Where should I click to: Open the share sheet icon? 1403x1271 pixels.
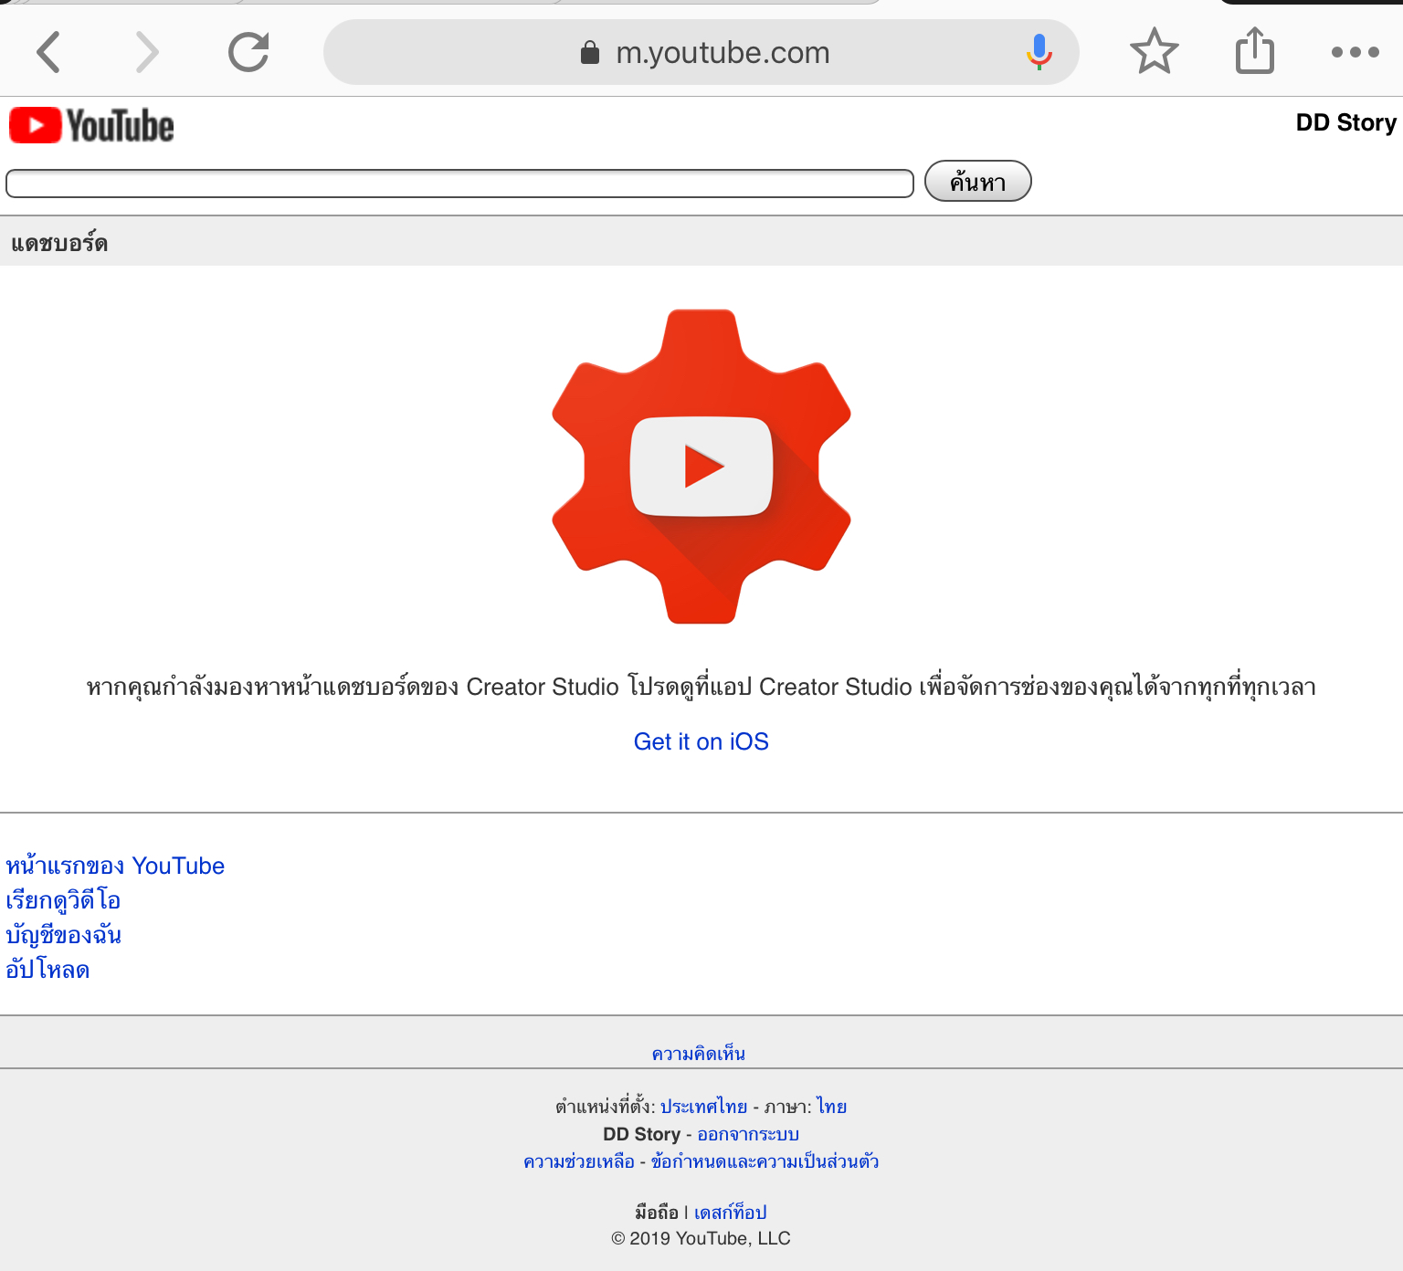click(x=1255, y=50)
